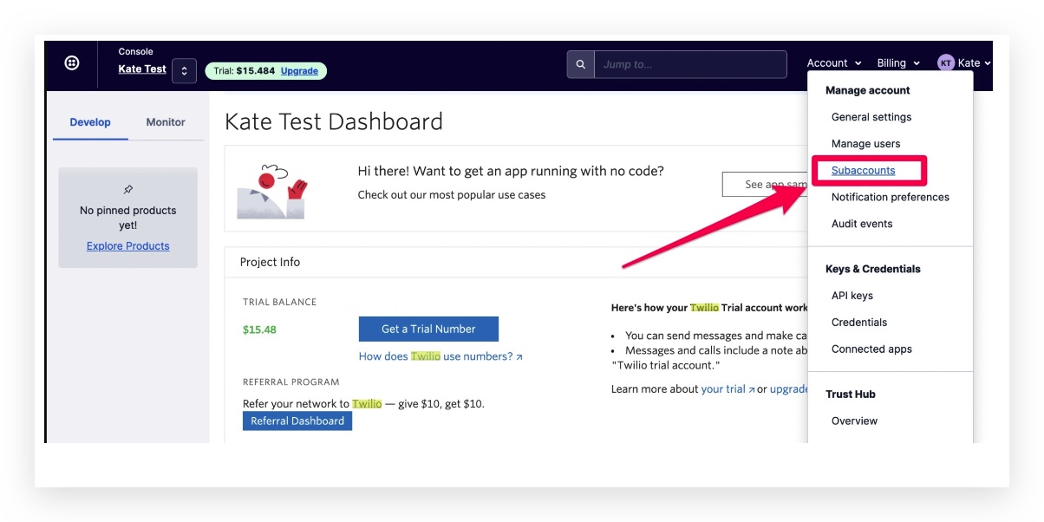Open Trust Hub Overview menu item
The width and height of the screenshot is (1044, 522).
[x=854, y=421]
